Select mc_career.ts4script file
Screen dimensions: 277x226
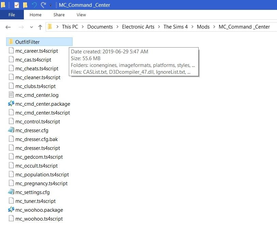click(36, 51)
